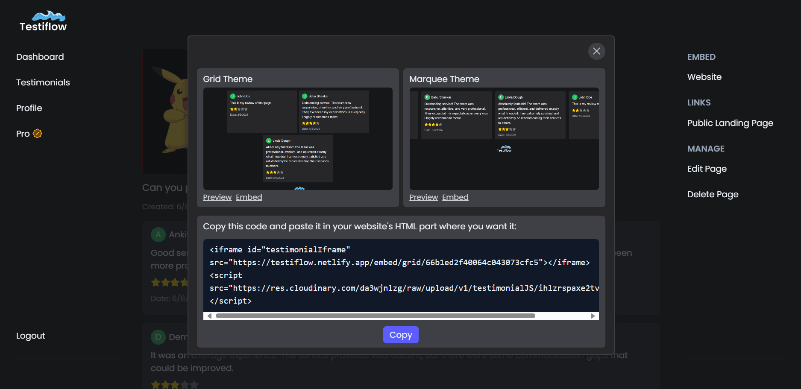Open the Dashboard page

point(40,57)
